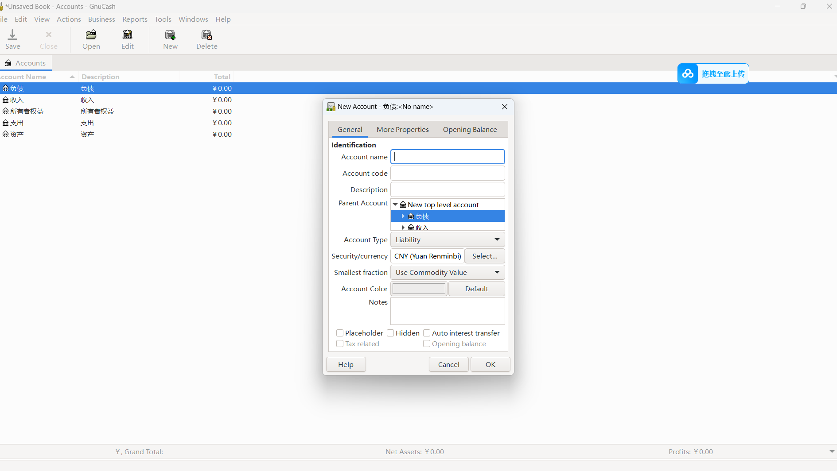Click the dialog Help button
The height and width of the screenshot is (471, 837).
[346, 364]
